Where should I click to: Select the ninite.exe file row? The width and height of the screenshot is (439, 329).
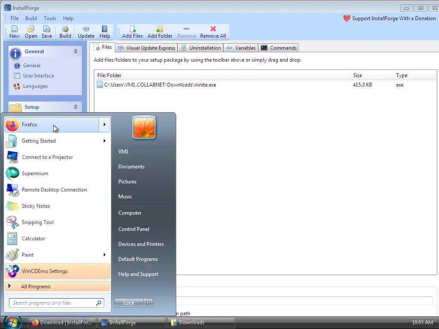pyautogui.click(x=265, y=85)
